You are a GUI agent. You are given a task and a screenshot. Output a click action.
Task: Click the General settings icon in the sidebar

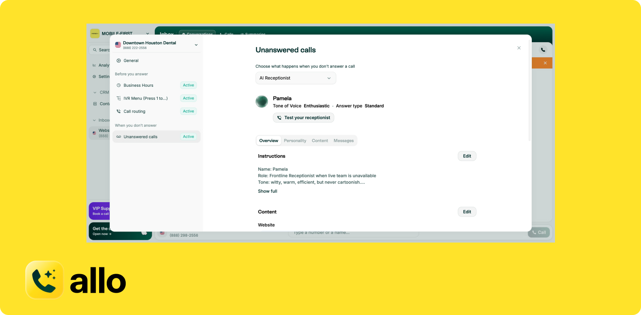tap(119, 61)
